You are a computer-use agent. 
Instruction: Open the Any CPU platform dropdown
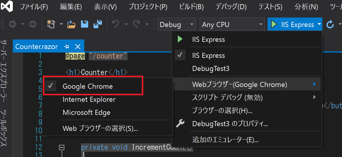(232, 24)
